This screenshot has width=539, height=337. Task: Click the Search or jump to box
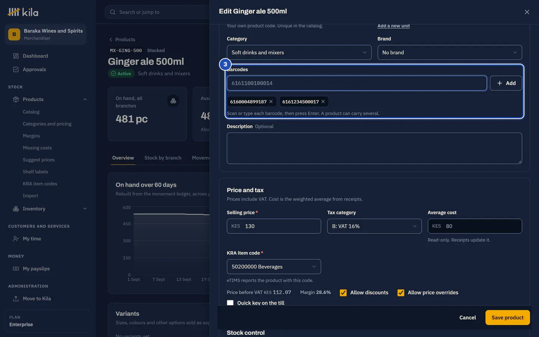(x=157, y=12)
